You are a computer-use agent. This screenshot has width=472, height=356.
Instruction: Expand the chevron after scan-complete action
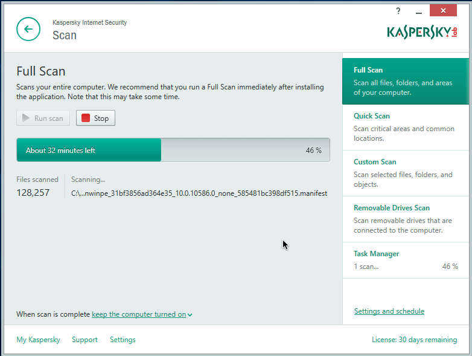pyautogui.click(x=190, y=315)
